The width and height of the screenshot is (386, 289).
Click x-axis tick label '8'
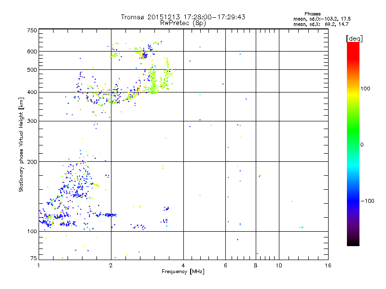(x=256, y=265)
